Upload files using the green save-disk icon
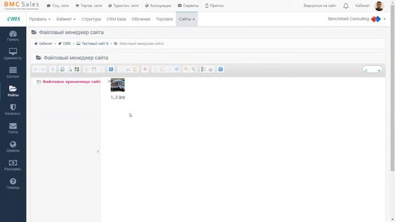The image size is (395, 222). coord(77,69)
